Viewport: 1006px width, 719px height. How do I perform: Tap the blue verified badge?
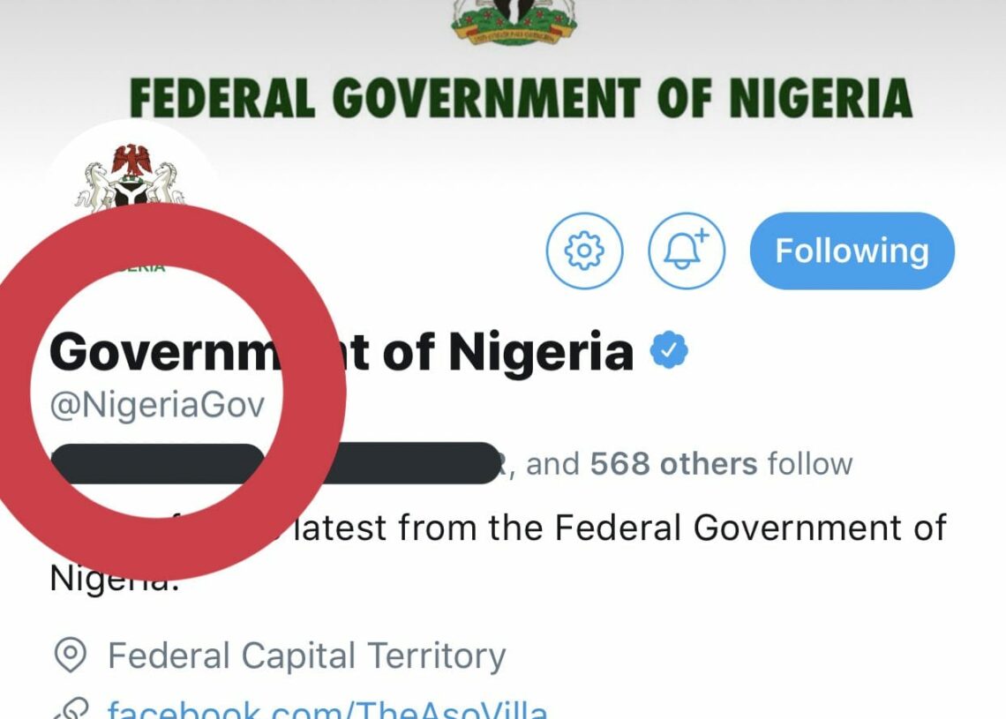tap(669, 350)
